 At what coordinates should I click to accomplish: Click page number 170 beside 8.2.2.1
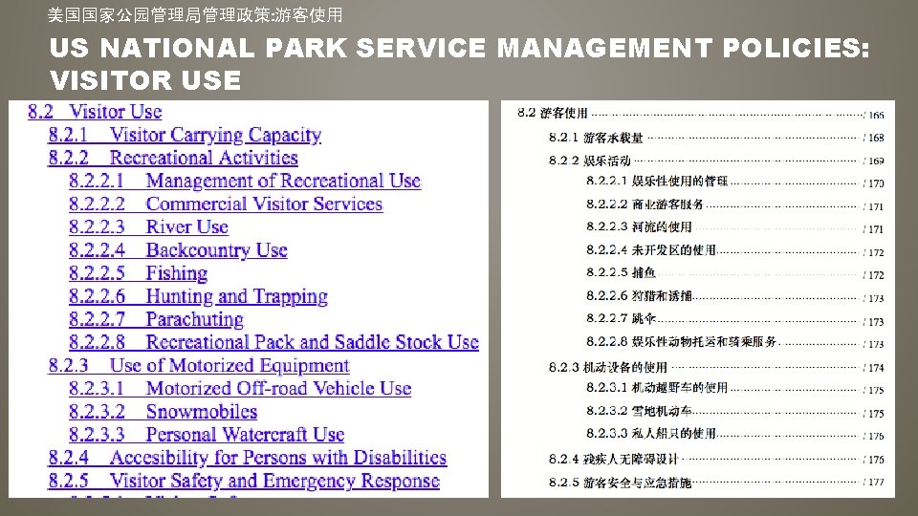[x=877, y=183]
